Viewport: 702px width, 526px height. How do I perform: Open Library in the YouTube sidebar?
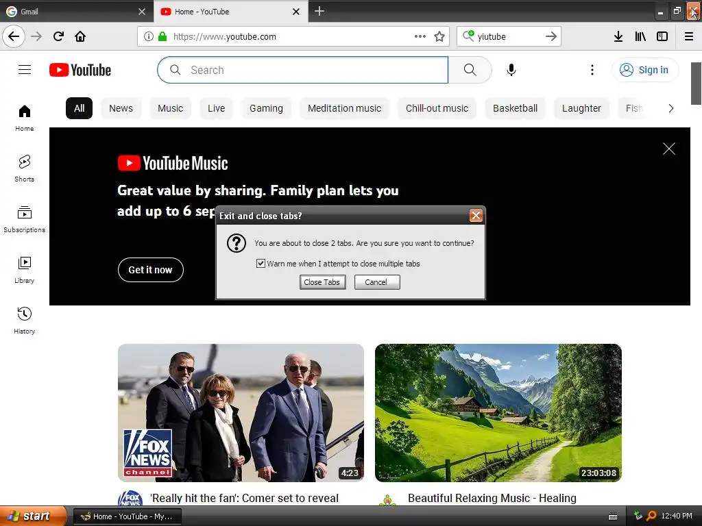point(24,270)
